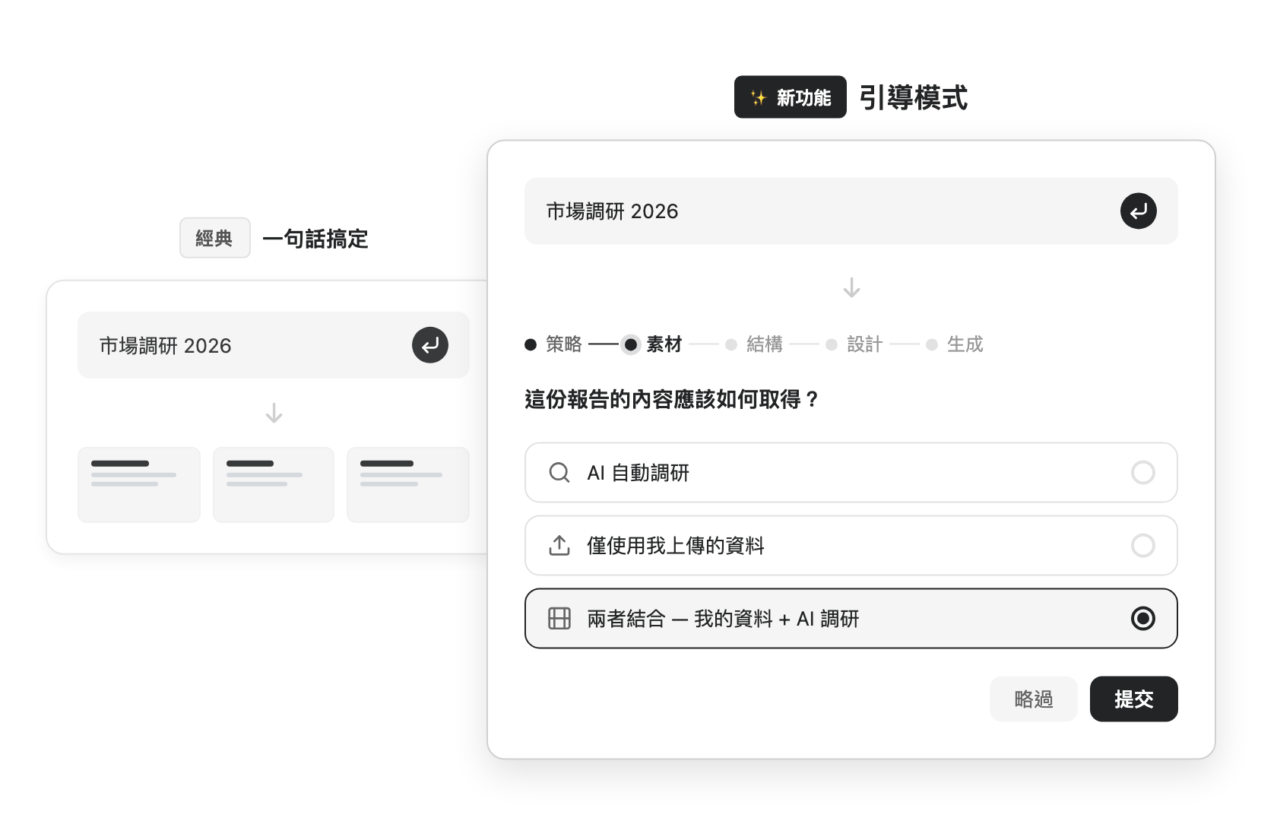
Task: Click the 提交 button
Action: click(x=1133, y=699)
